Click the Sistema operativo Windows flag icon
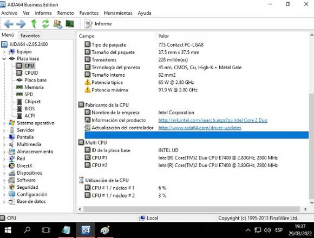This screenshot has width=314, height=238. coord(12,123)
